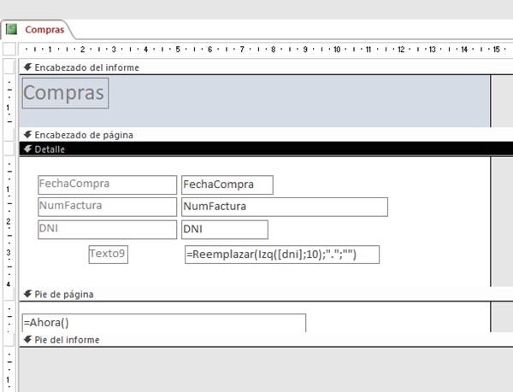
Task: Click the report selector box at ruler corner
Action: pyautogui.click(x=9, y=49)
